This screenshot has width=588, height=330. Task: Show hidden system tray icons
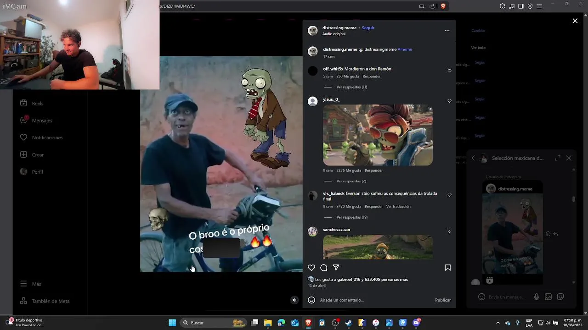pyautogui.click(x=498, y=323)
